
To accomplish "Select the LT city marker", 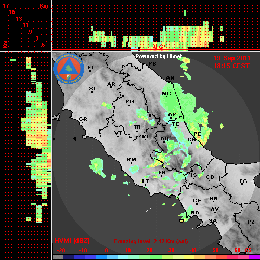I will [x=145, y=185].
